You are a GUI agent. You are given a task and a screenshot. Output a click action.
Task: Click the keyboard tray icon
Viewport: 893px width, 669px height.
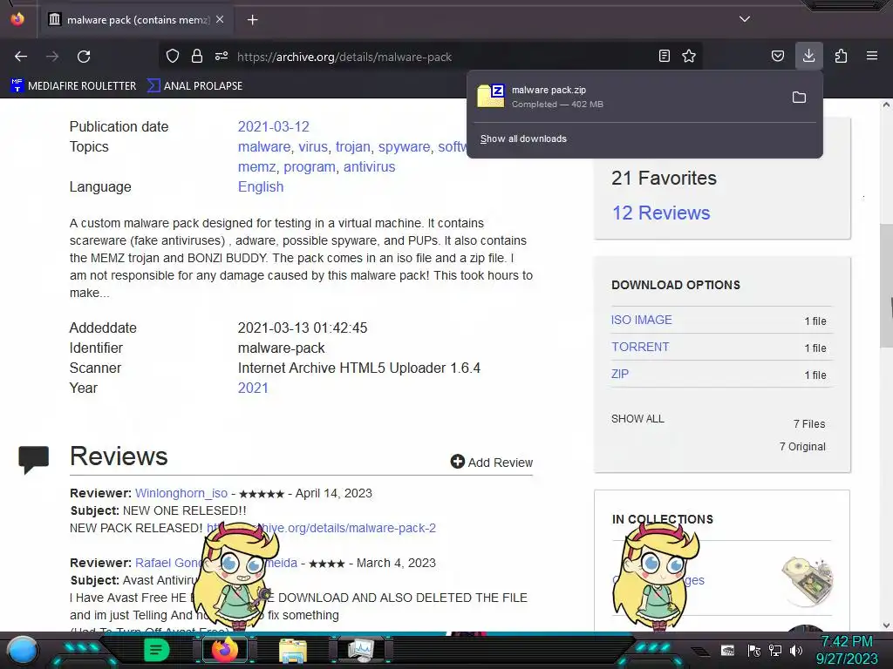(x=727, y=650)
